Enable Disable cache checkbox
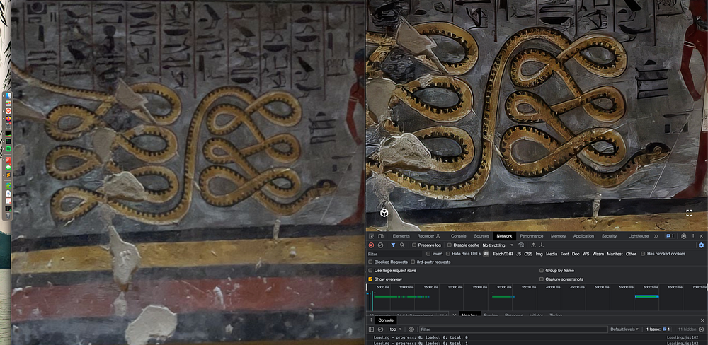Viewport: 708px width, 345px height. point(450,245)
